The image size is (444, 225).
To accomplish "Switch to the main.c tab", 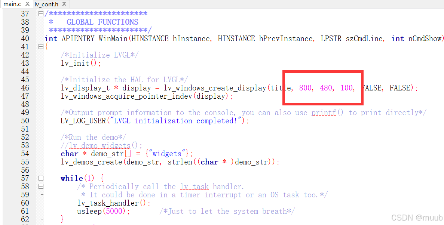I will coord(13,4).
